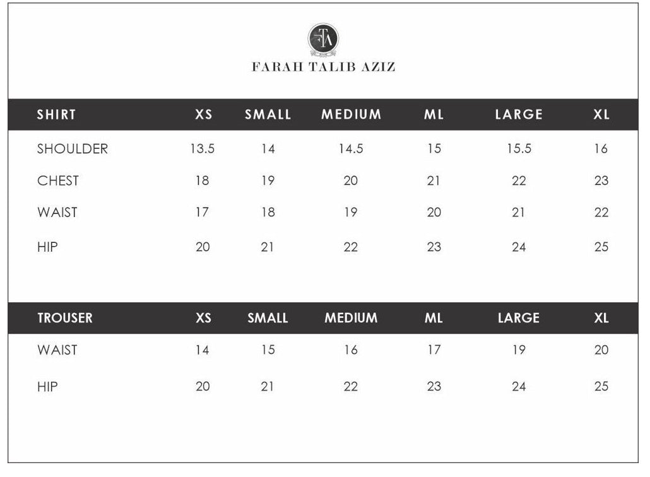
Task: Click the SHOULDER row label
Action: pyautogui.click(x=73, y=149)
